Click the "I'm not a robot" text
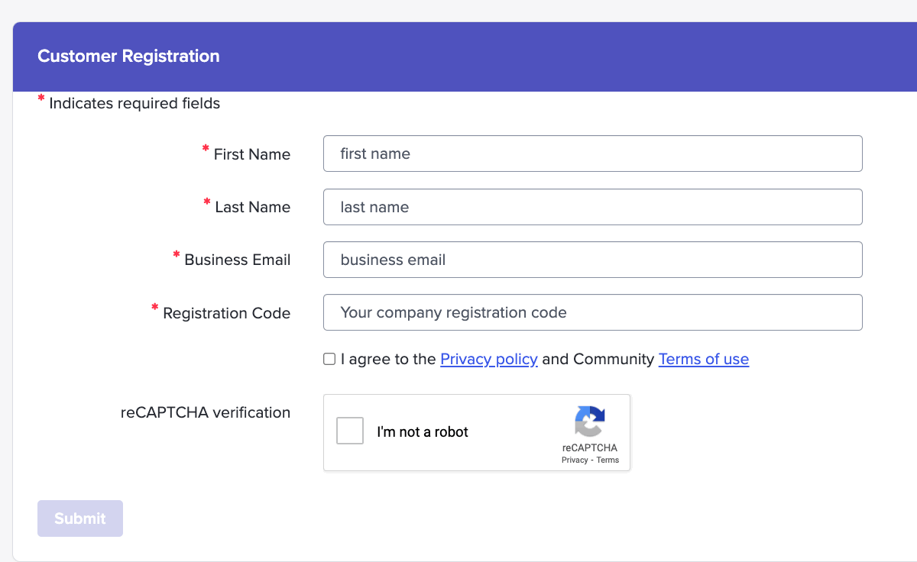 tap(423, 432)
